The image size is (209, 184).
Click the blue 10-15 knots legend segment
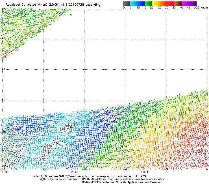(x=141, y=3)
